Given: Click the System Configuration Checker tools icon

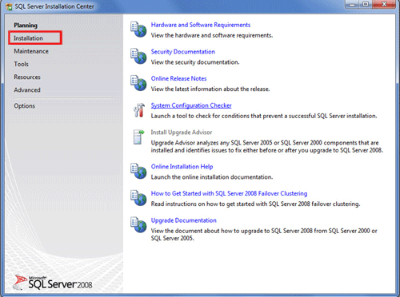Looking at the screenshot, I should point(139,110).
